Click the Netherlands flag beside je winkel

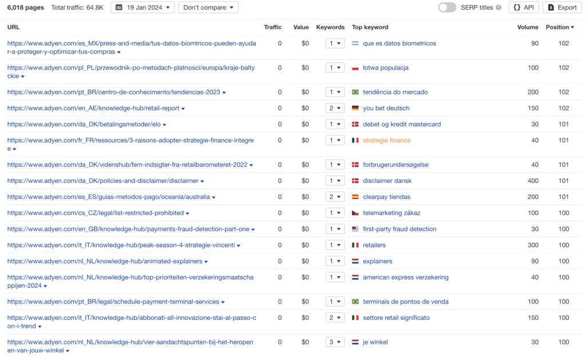click(x=355, y=342)
